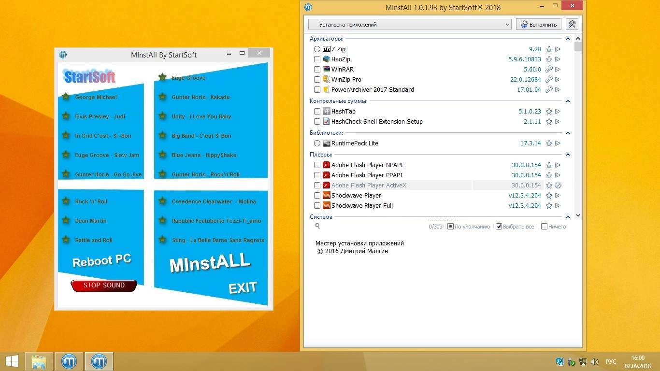This screenshot has width=660, height=371.
Task: Play 'Sting - La Belle Dame Sans Regrets'
Action: point(218,240)
